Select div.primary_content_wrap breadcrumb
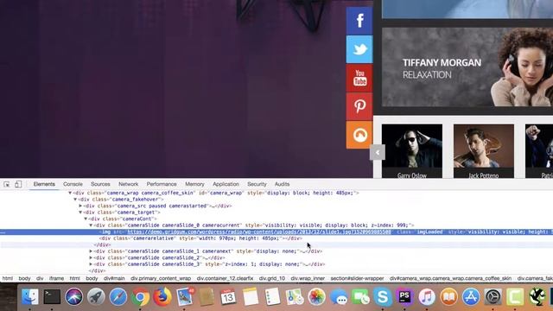 161,278
